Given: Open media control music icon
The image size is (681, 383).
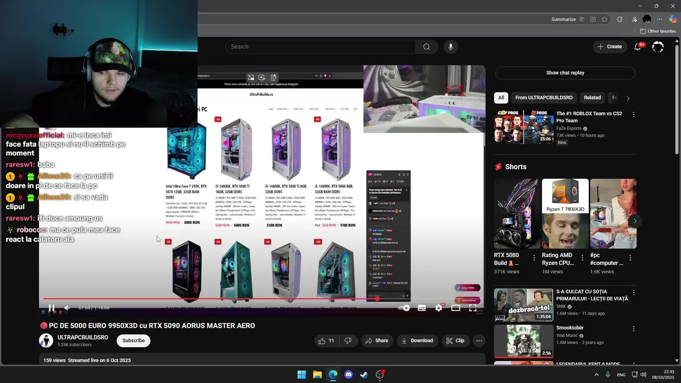Looking at the screenshot, I should point(635,19).
